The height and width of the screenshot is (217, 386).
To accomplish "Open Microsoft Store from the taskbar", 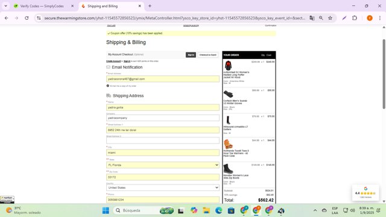I will click(231, 210).
